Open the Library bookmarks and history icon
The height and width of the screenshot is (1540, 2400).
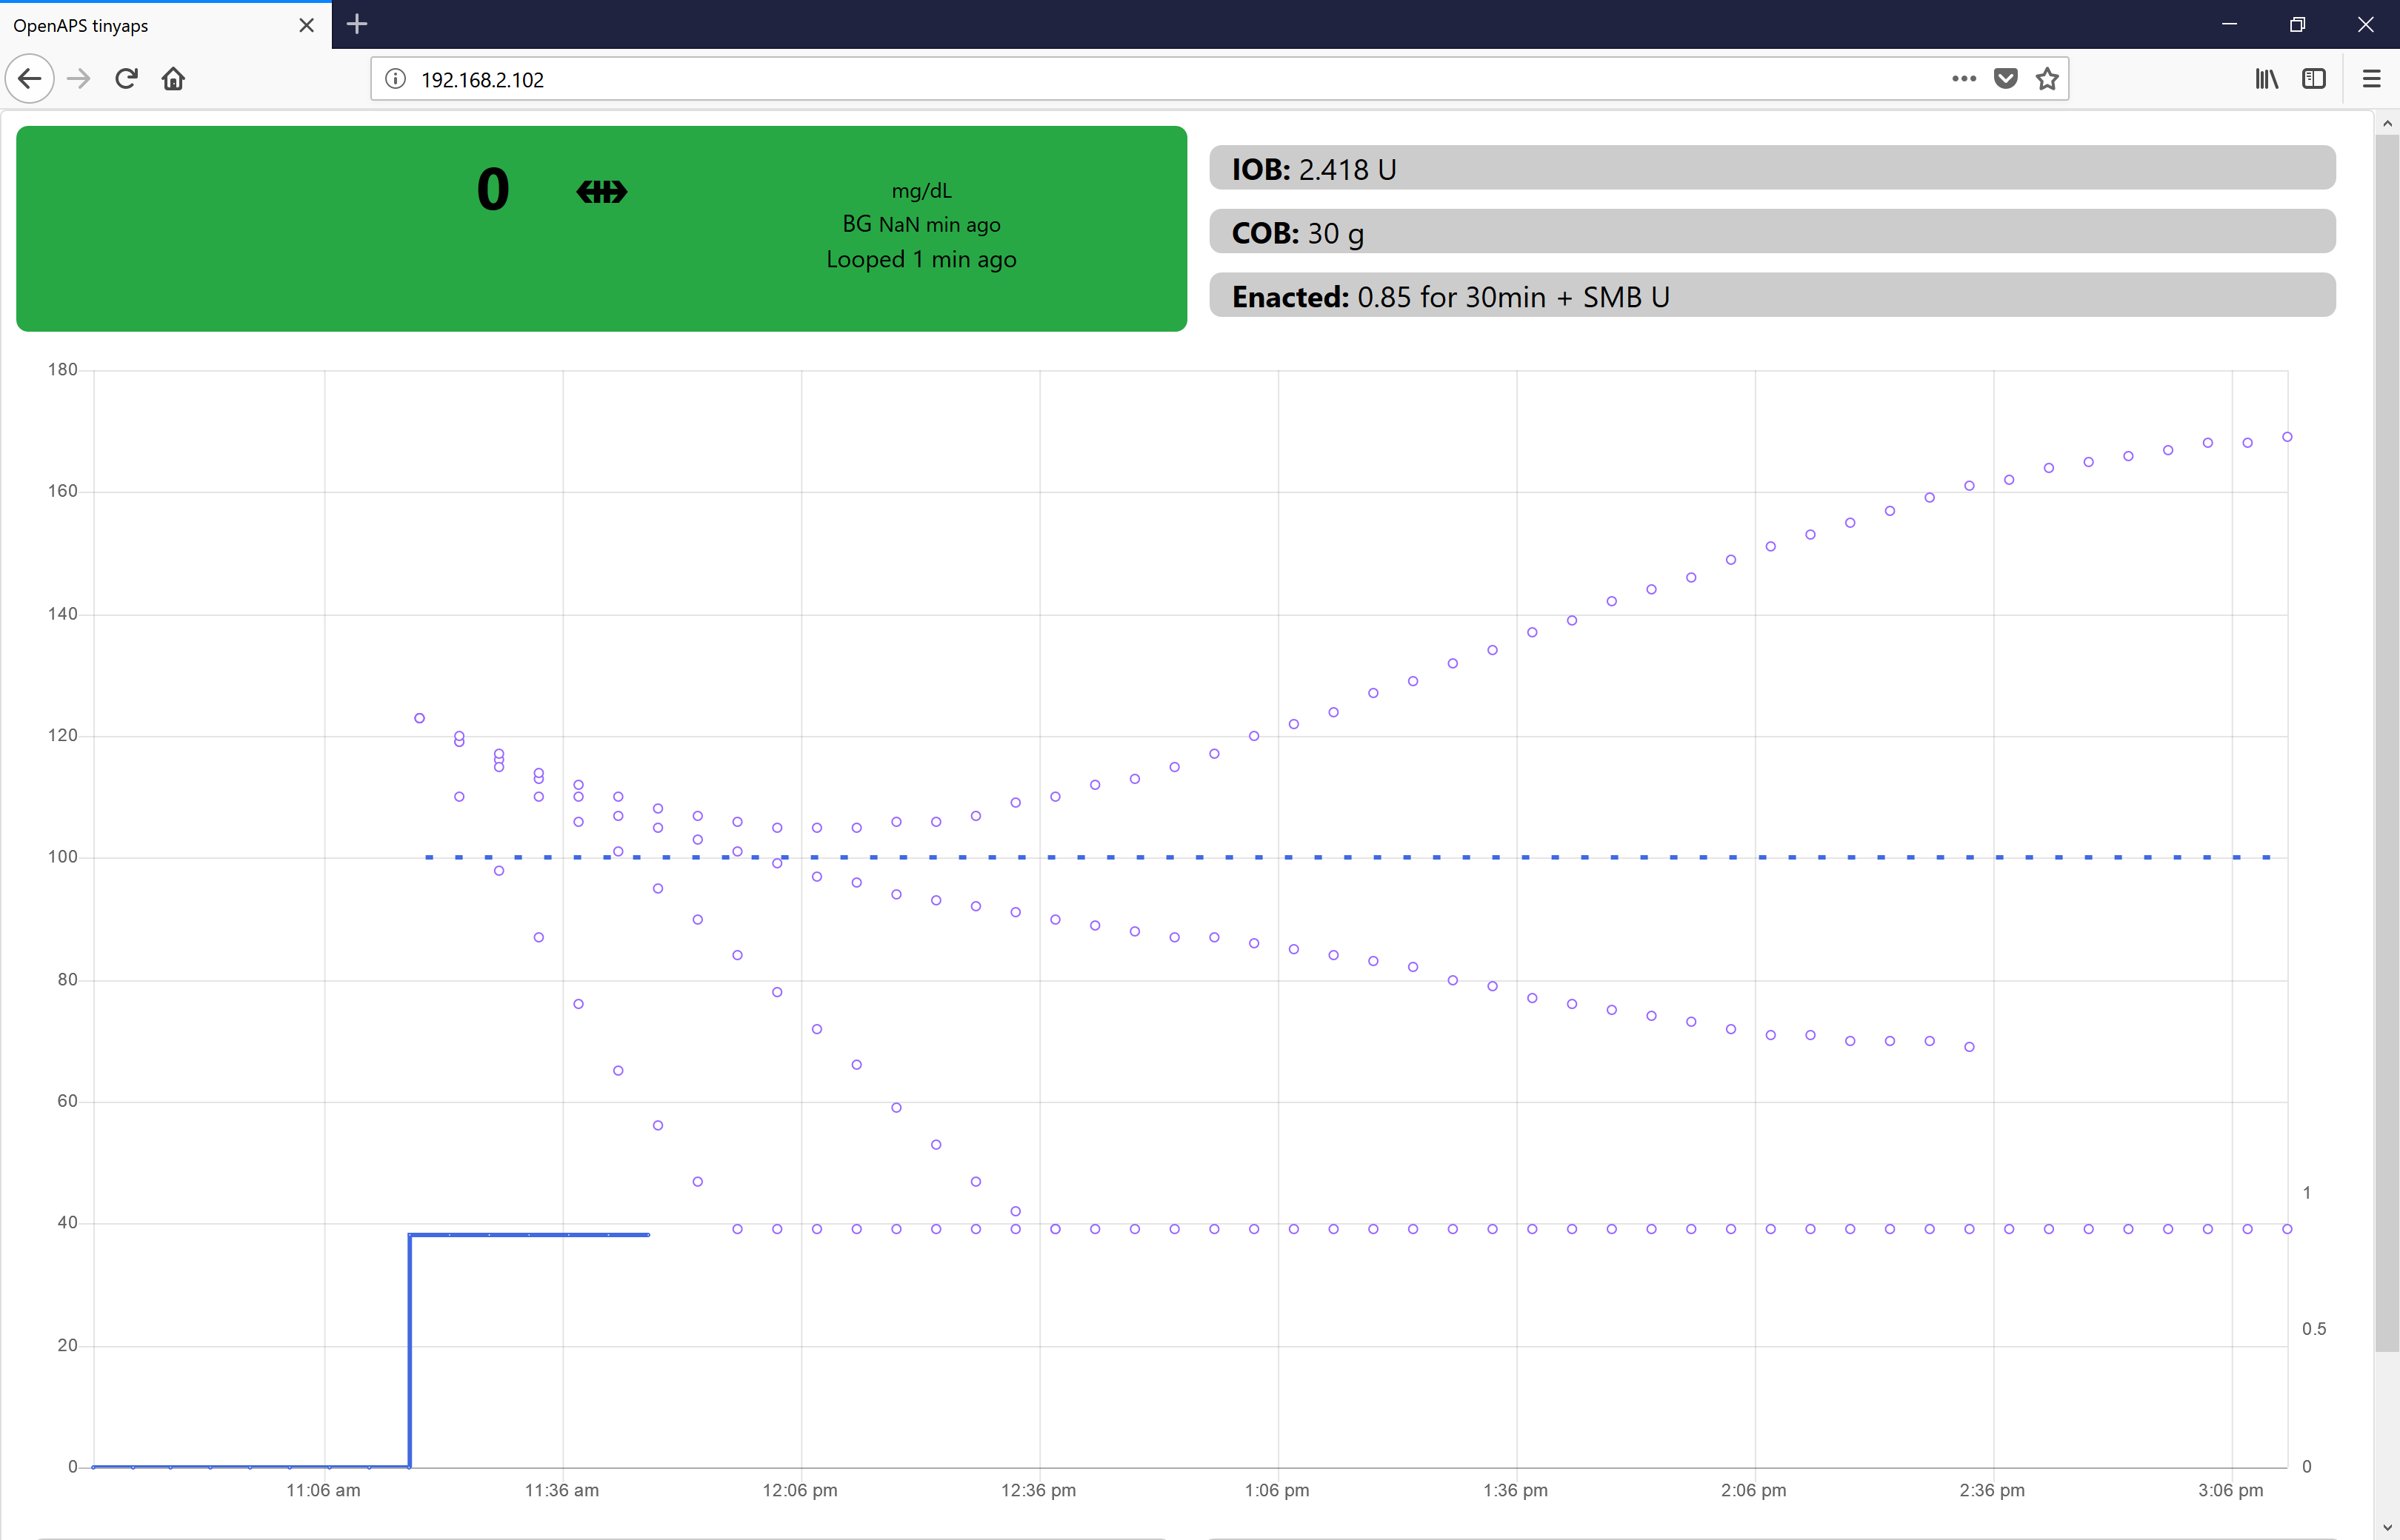point(2266,79)
